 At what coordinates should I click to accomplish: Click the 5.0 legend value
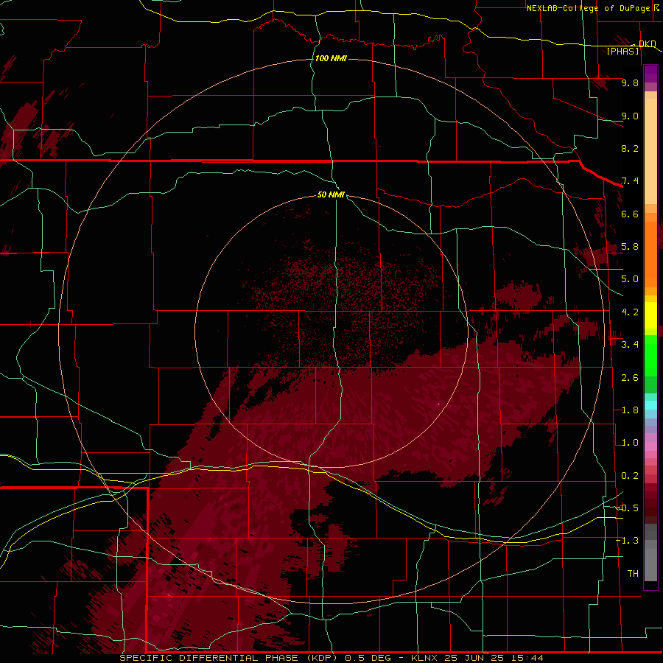(630, 279)
